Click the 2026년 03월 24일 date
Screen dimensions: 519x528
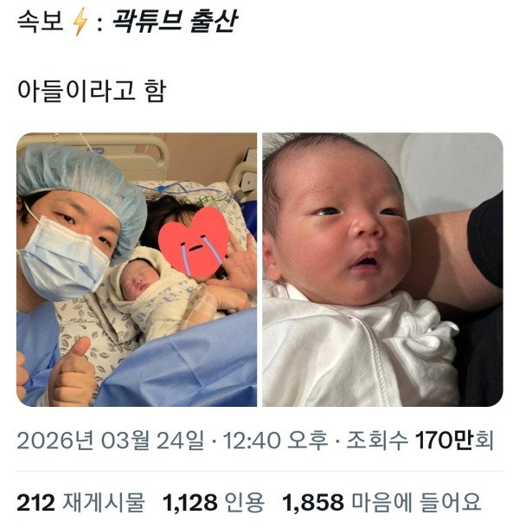click(x=111, y=440)
